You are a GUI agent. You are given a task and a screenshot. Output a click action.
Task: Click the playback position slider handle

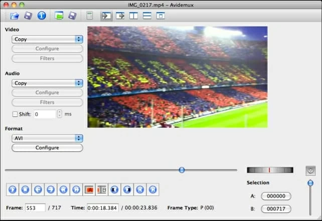coord(182,170)
